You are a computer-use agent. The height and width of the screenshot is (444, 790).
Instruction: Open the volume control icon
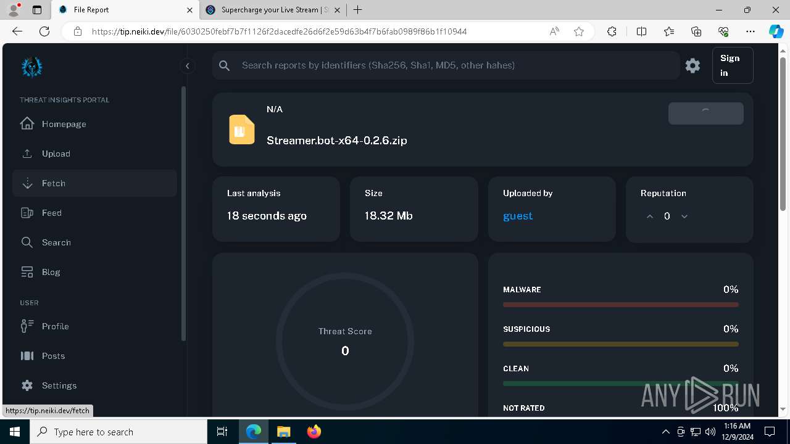710,432
